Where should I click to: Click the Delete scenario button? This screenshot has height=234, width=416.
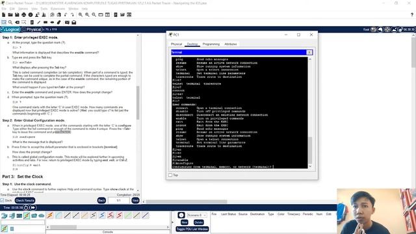[198, 222]
